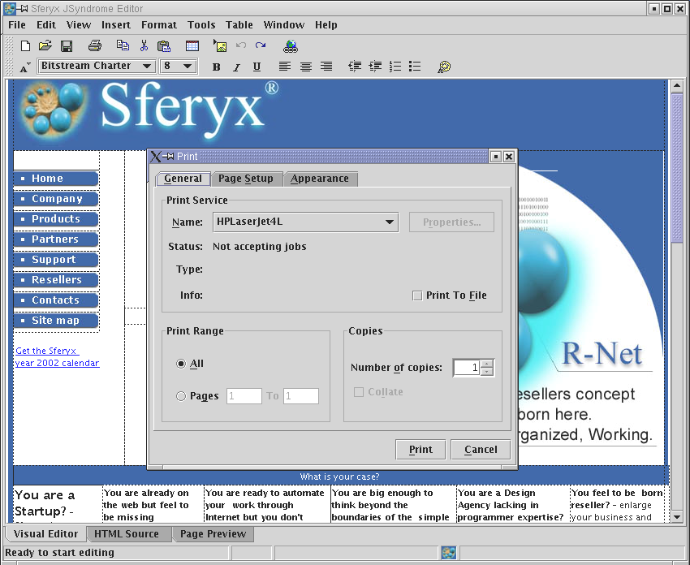The width and height of the screenshot is (690, 565).
Task: Click the Save floppy disk icon
Action: [67, 46]
